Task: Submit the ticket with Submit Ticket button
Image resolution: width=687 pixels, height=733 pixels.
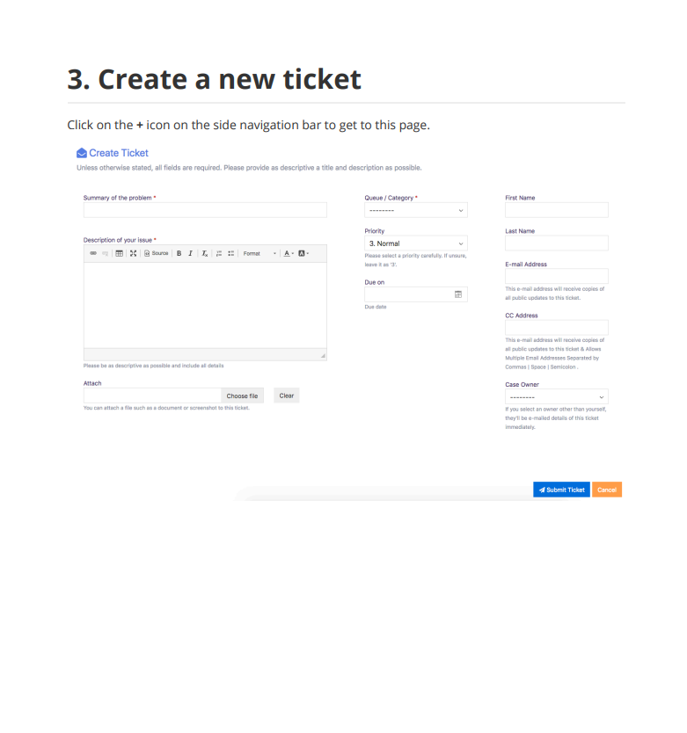Action: click(561, 490)
